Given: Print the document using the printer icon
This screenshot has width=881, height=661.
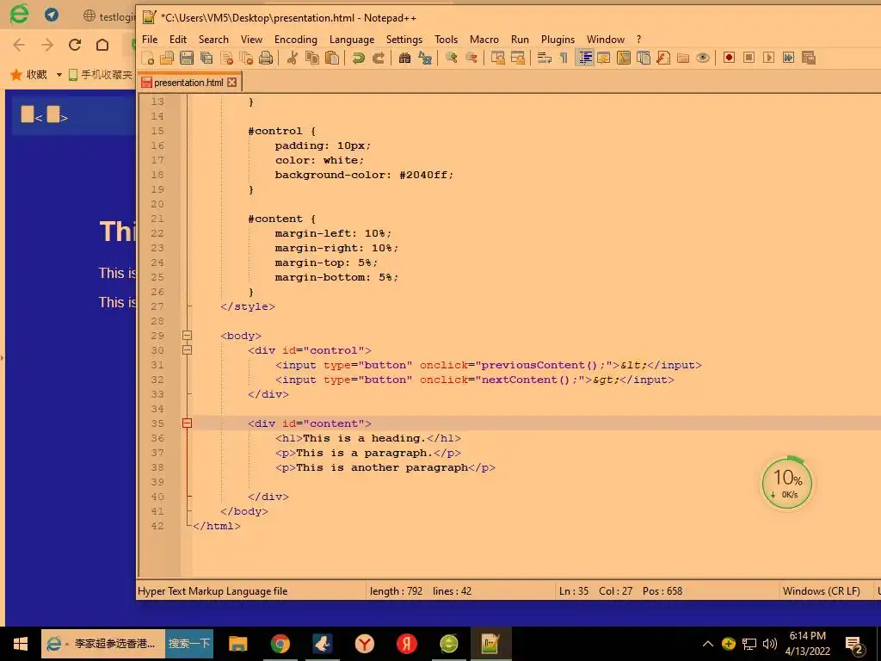Looking at the screenshot, I should coord(266,58).
